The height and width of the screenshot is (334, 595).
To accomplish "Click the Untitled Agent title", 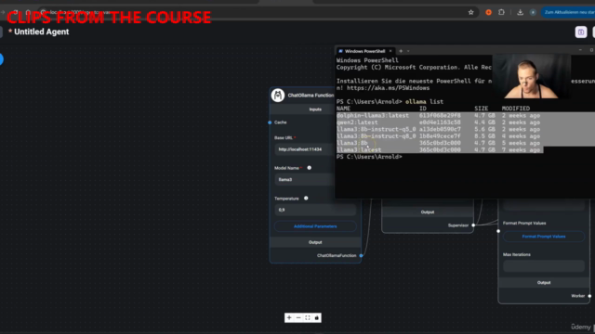I will tap(41, 32).
